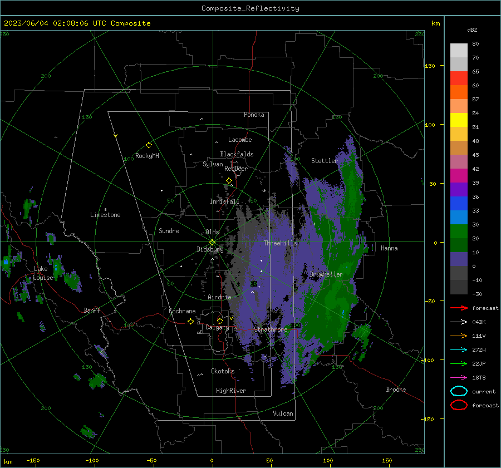Click the Composite_Reflectivity title
Viewport: 501px width, 468px height.
tap(250, 8)
